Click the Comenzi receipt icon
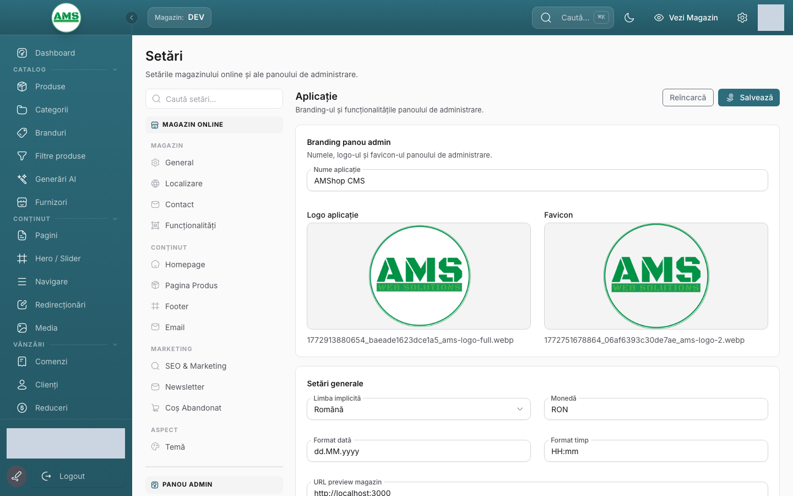 pos(22,362)
